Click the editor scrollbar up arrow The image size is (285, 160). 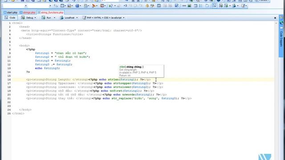click(276, 23)
